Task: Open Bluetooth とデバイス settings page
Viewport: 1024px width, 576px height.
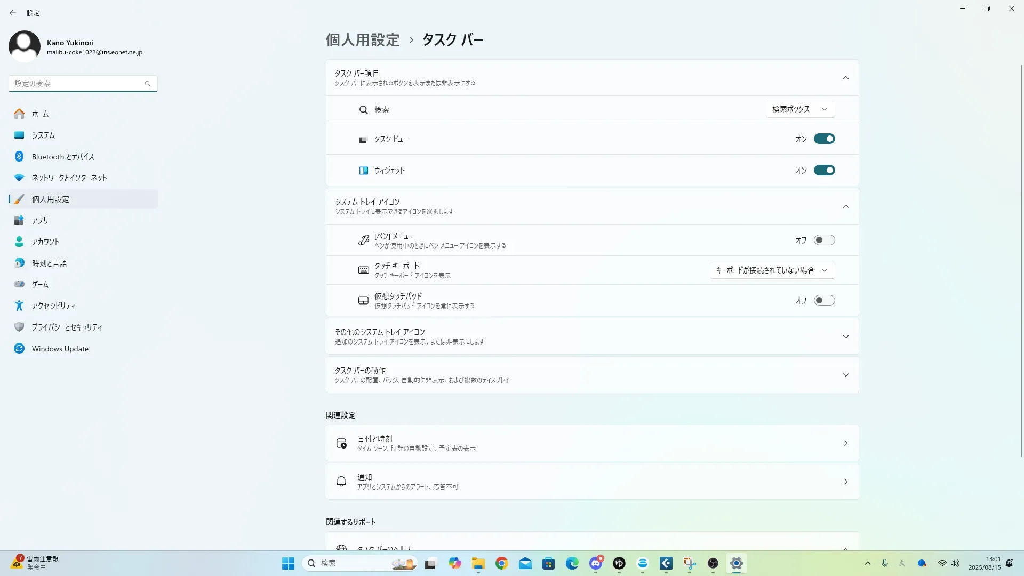Action: (x=63, y=157)
